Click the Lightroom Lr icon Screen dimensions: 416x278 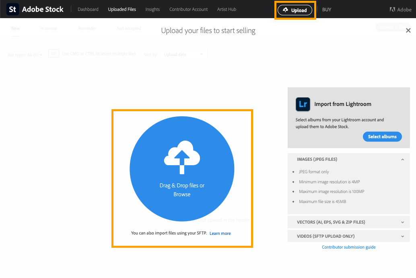pos(303,104)
